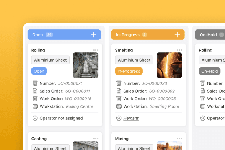Image resolution: width=225 pixels, height=150 pixels.
Task: Click the work order icon beside WO-0000005
Action: (x=119, y=99)
